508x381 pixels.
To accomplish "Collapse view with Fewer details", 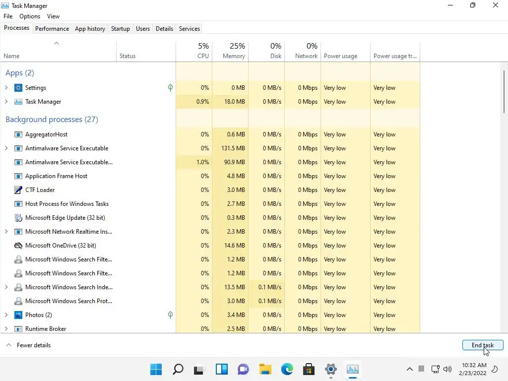I will tap(28, 345).
